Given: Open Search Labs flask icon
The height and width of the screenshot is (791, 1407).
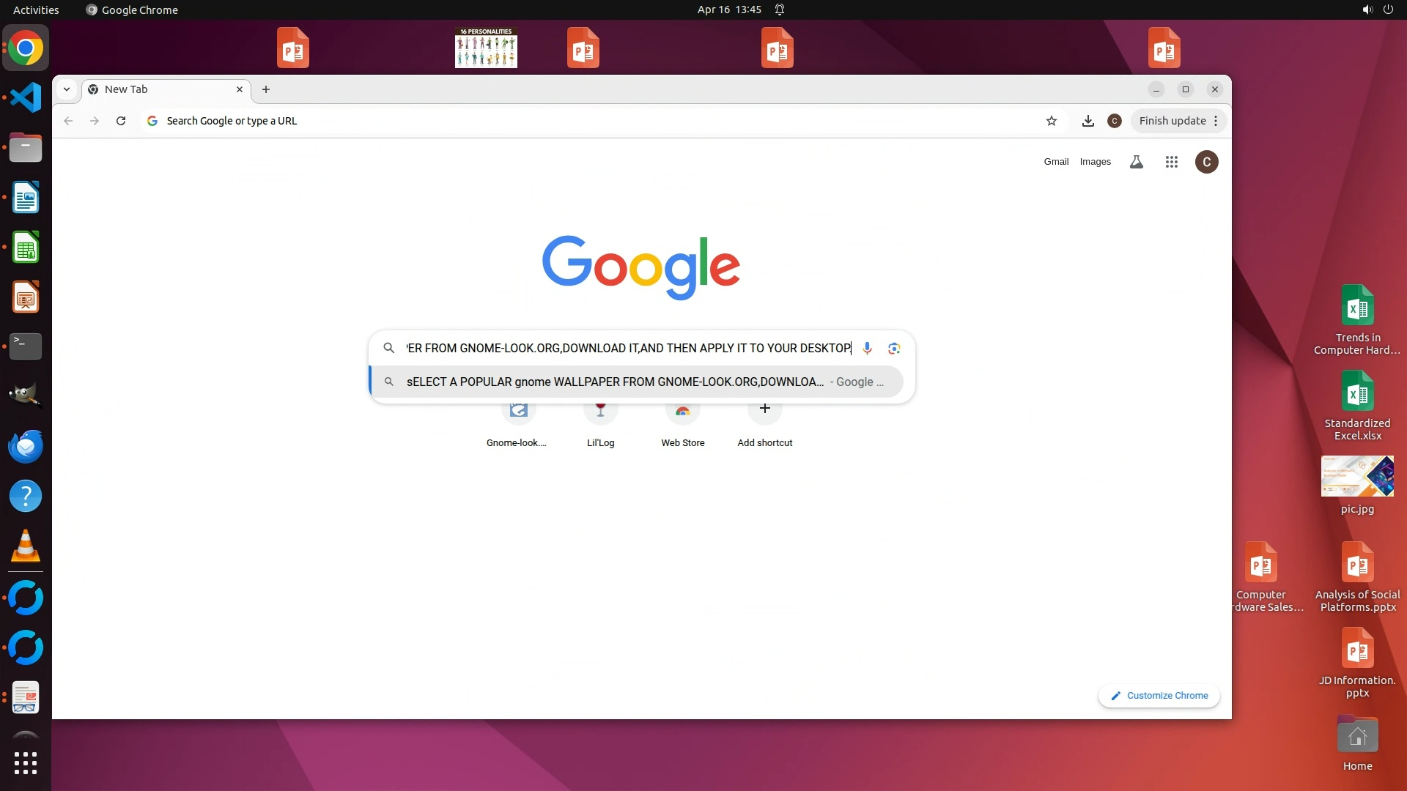Looking at the screenshot, I should (x=1136, y=162).
